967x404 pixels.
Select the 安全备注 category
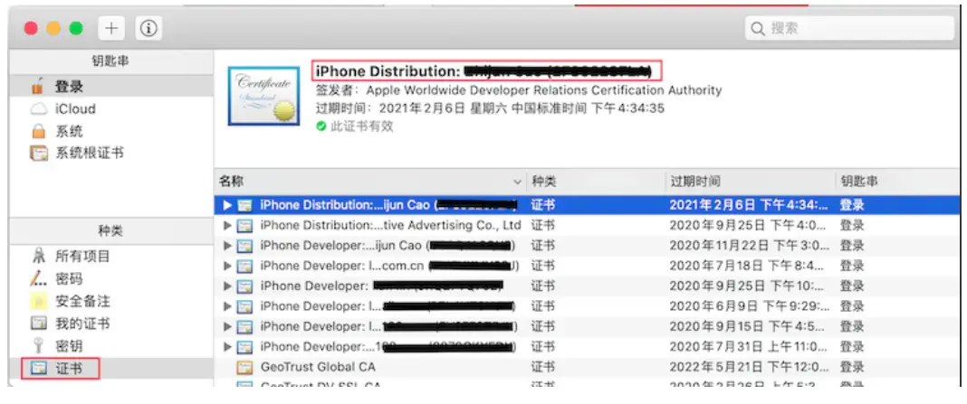[x=111, y=301]
